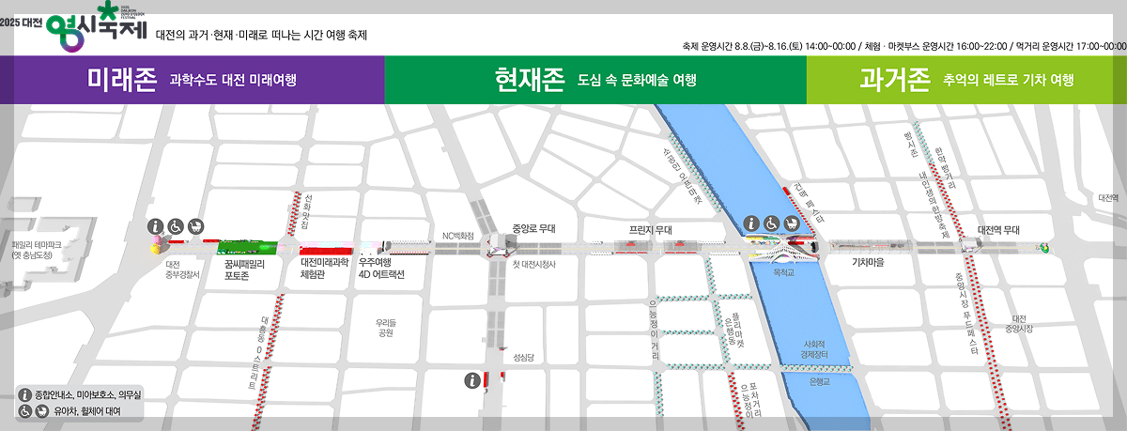Click the 건맥 페스타 label

coord(807,202)
